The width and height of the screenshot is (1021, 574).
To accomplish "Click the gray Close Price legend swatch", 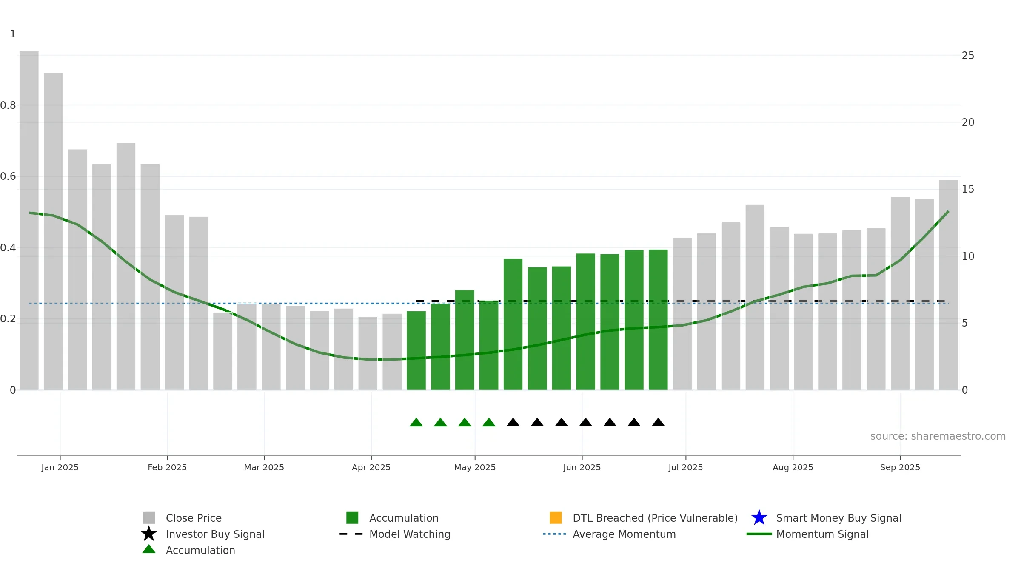I will (149, 518).
